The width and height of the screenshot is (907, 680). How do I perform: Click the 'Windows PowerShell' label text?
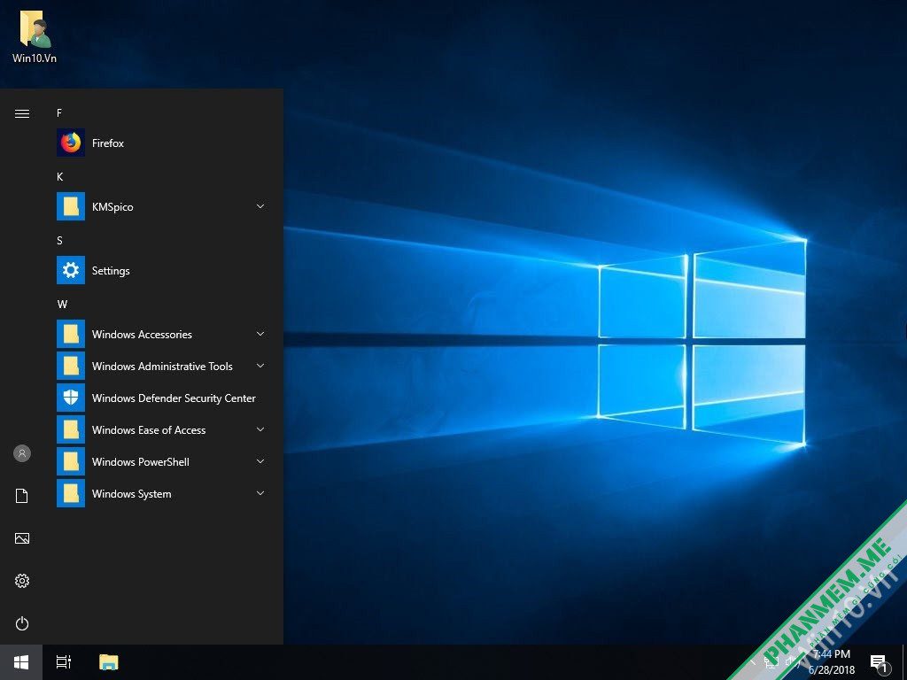141,461
